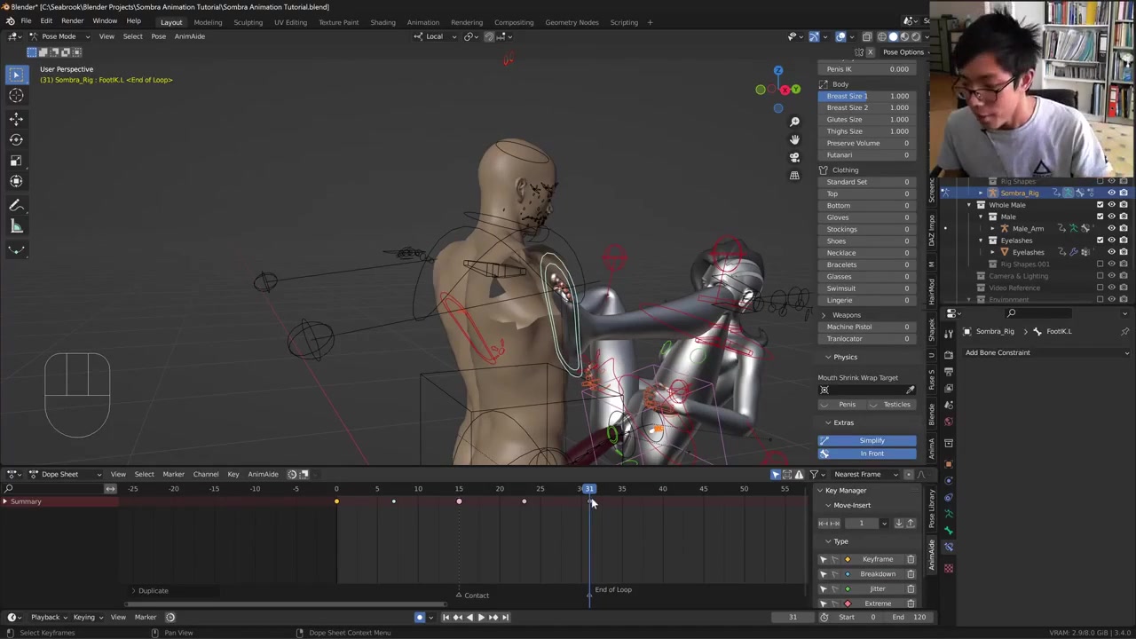This screenshot has width=1136, height=639.
Task: Disable the In Front toggle
Action: (x=871, y=454)
